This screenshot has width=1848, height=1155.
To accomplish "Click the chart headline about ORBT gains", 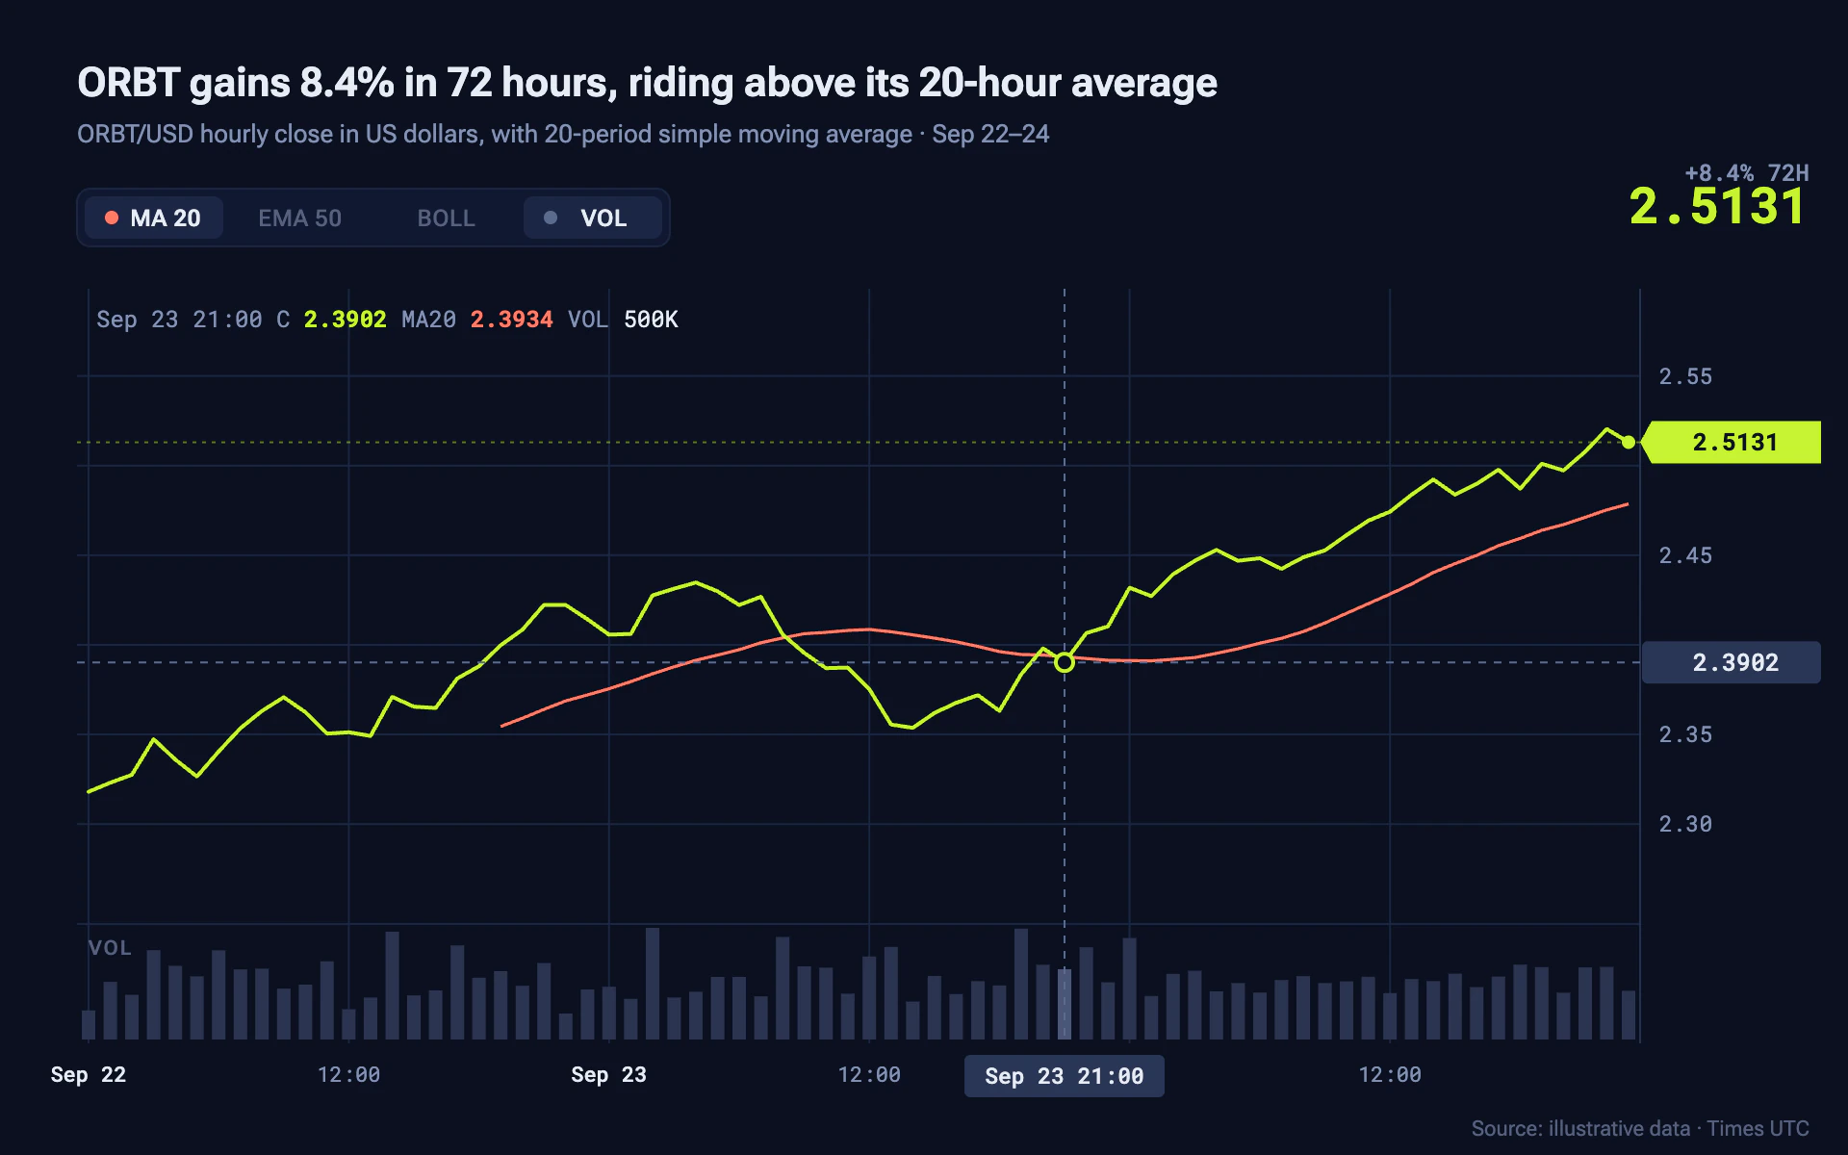I will (647, 83).
